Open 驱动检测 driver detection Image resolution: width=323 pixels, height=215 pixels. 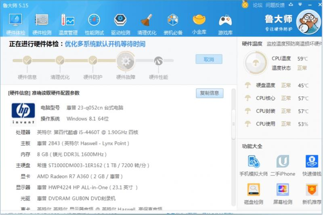coord(120,24)
